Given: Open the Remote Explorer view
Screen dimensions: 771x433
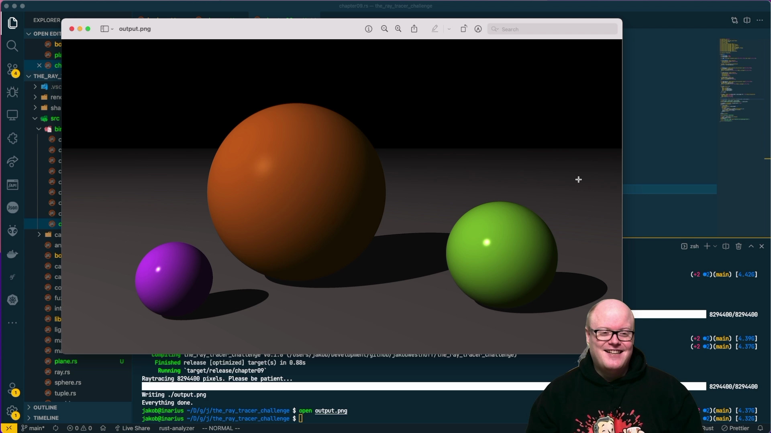Looking at the screenshot, I should click(12, 115).
